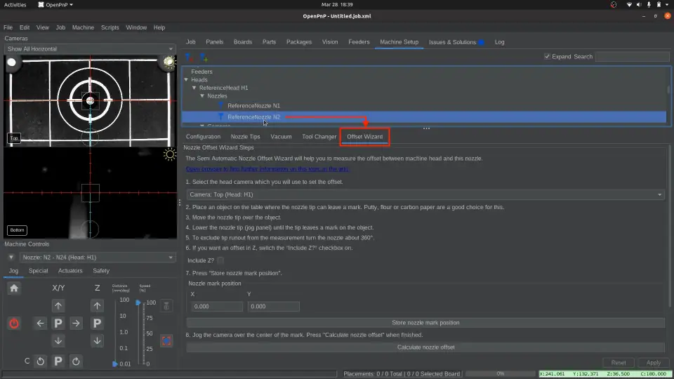The width and height of the screenshot is (674, 379).
Task: Lower the Z axis with down arrow
Action: click(98, 341)
